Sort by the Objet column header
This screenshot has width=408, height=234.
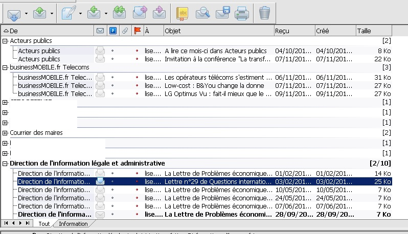tap(218, 31)
